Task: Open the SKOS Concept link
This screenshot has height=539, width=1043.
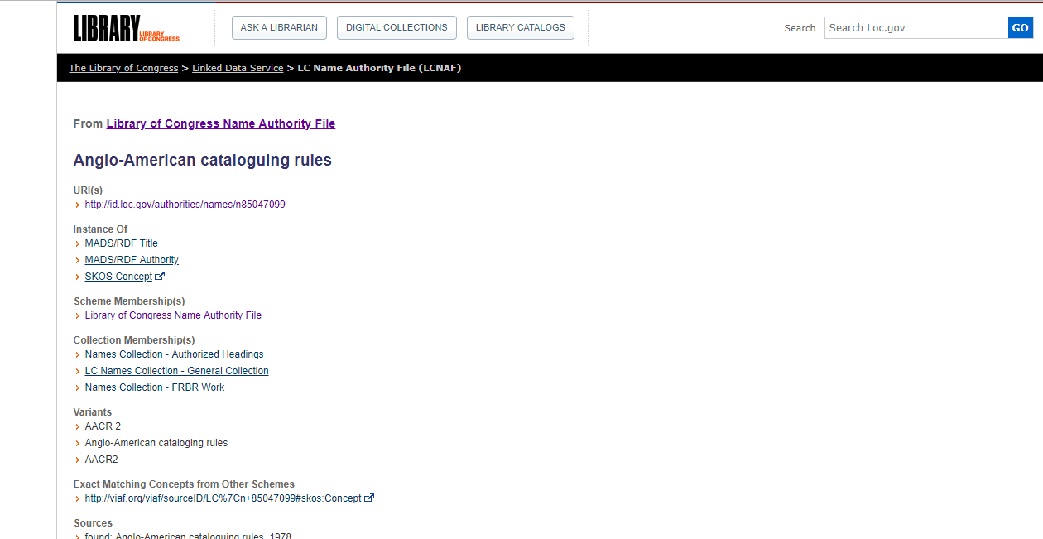Action: point(118,277)
